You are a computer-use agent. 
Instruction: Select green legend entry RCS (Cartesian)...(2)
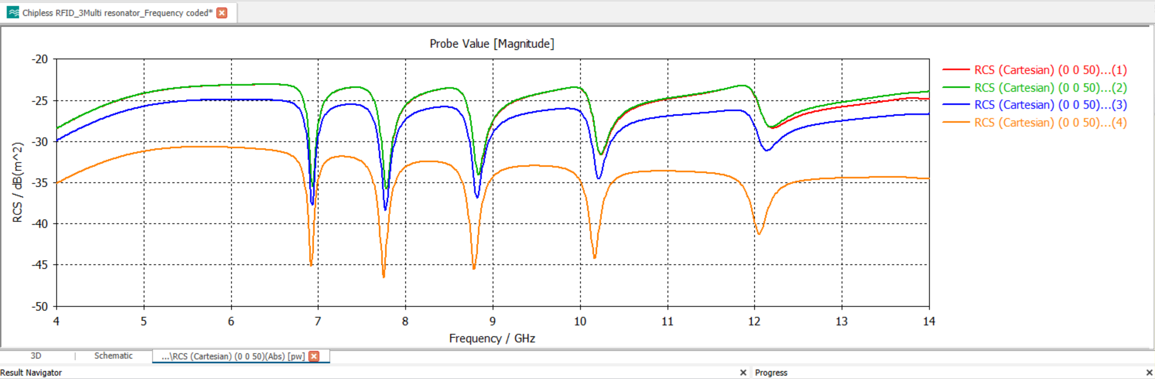1050,88
